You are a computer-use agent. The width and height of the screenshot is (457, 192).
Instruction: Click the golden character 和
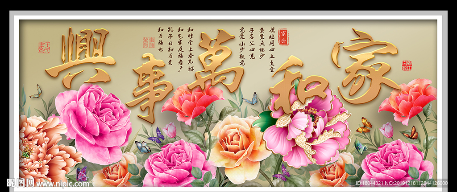click(300, 84)
